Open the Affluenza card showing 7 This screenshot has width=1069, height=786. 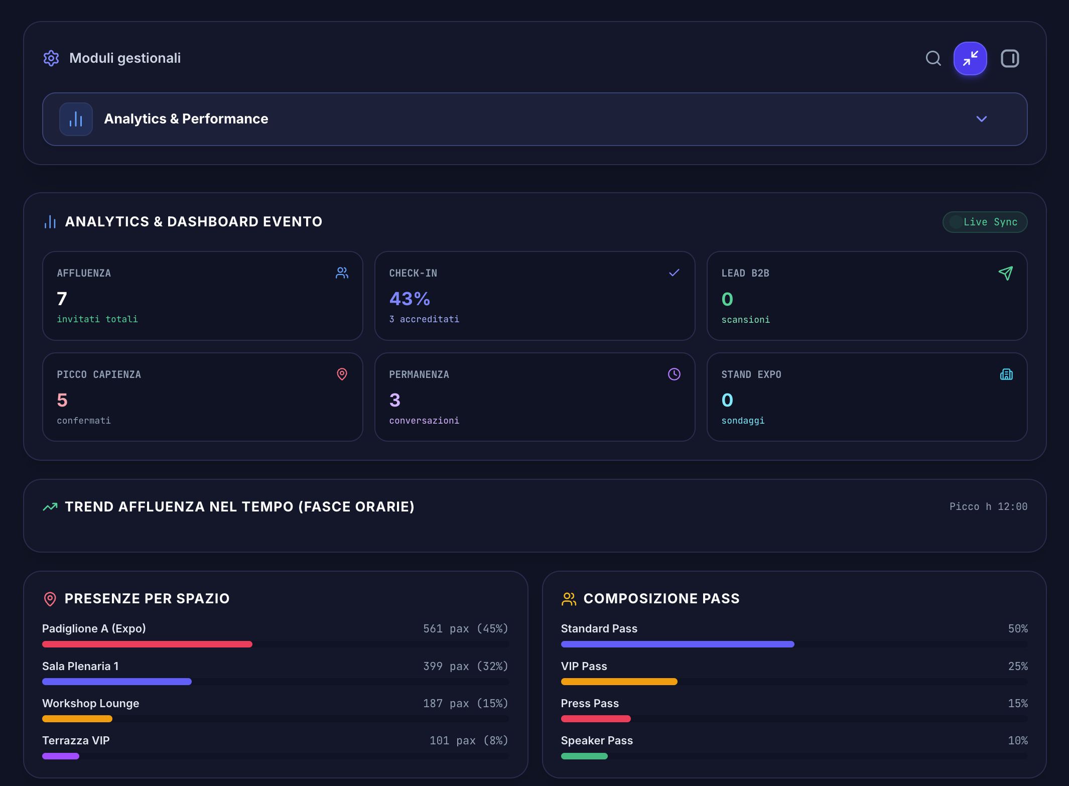[203, 296]
